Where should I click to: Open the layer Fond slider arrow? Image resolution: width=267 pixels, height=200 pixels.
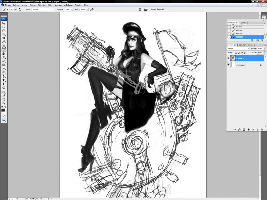point(264,53)
